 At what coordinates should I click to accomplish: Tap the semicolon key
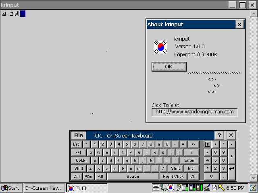[167, 160]
